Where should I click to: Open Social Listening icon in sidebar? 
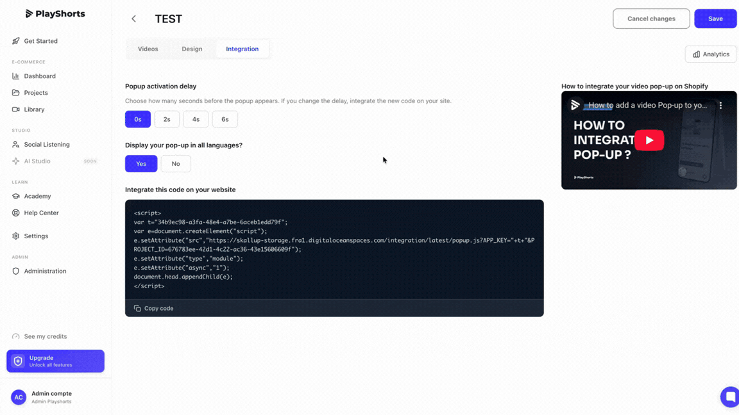15,145
